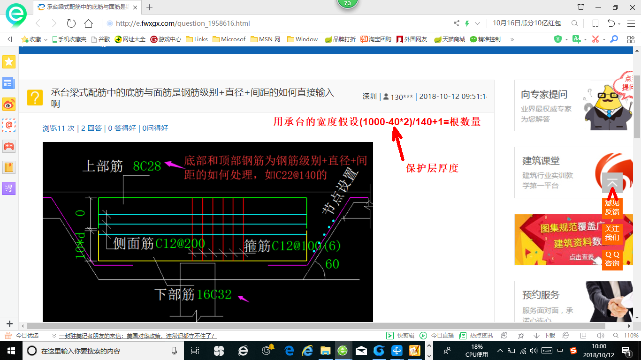Open the 淘宝团购 bookmark

tap(376, 39)
